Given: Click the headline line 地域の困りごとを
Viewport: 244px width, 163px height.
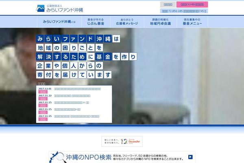Looking at the screenshot, I should [x=70, y=48].
